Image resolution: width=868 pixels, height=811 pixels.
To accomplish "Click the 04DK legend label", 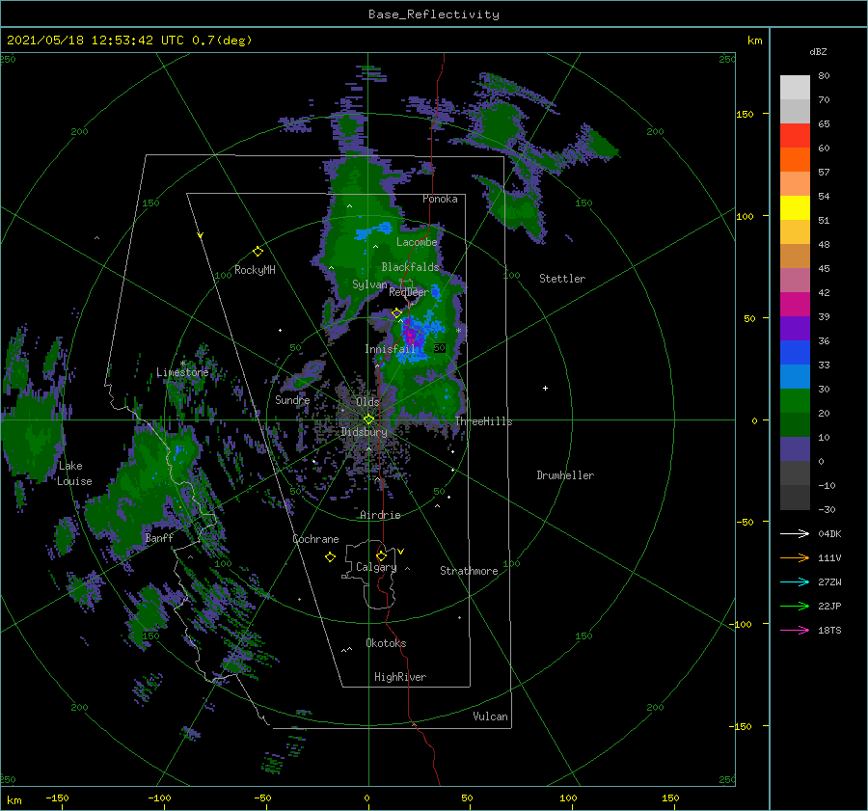I will 829,533.
